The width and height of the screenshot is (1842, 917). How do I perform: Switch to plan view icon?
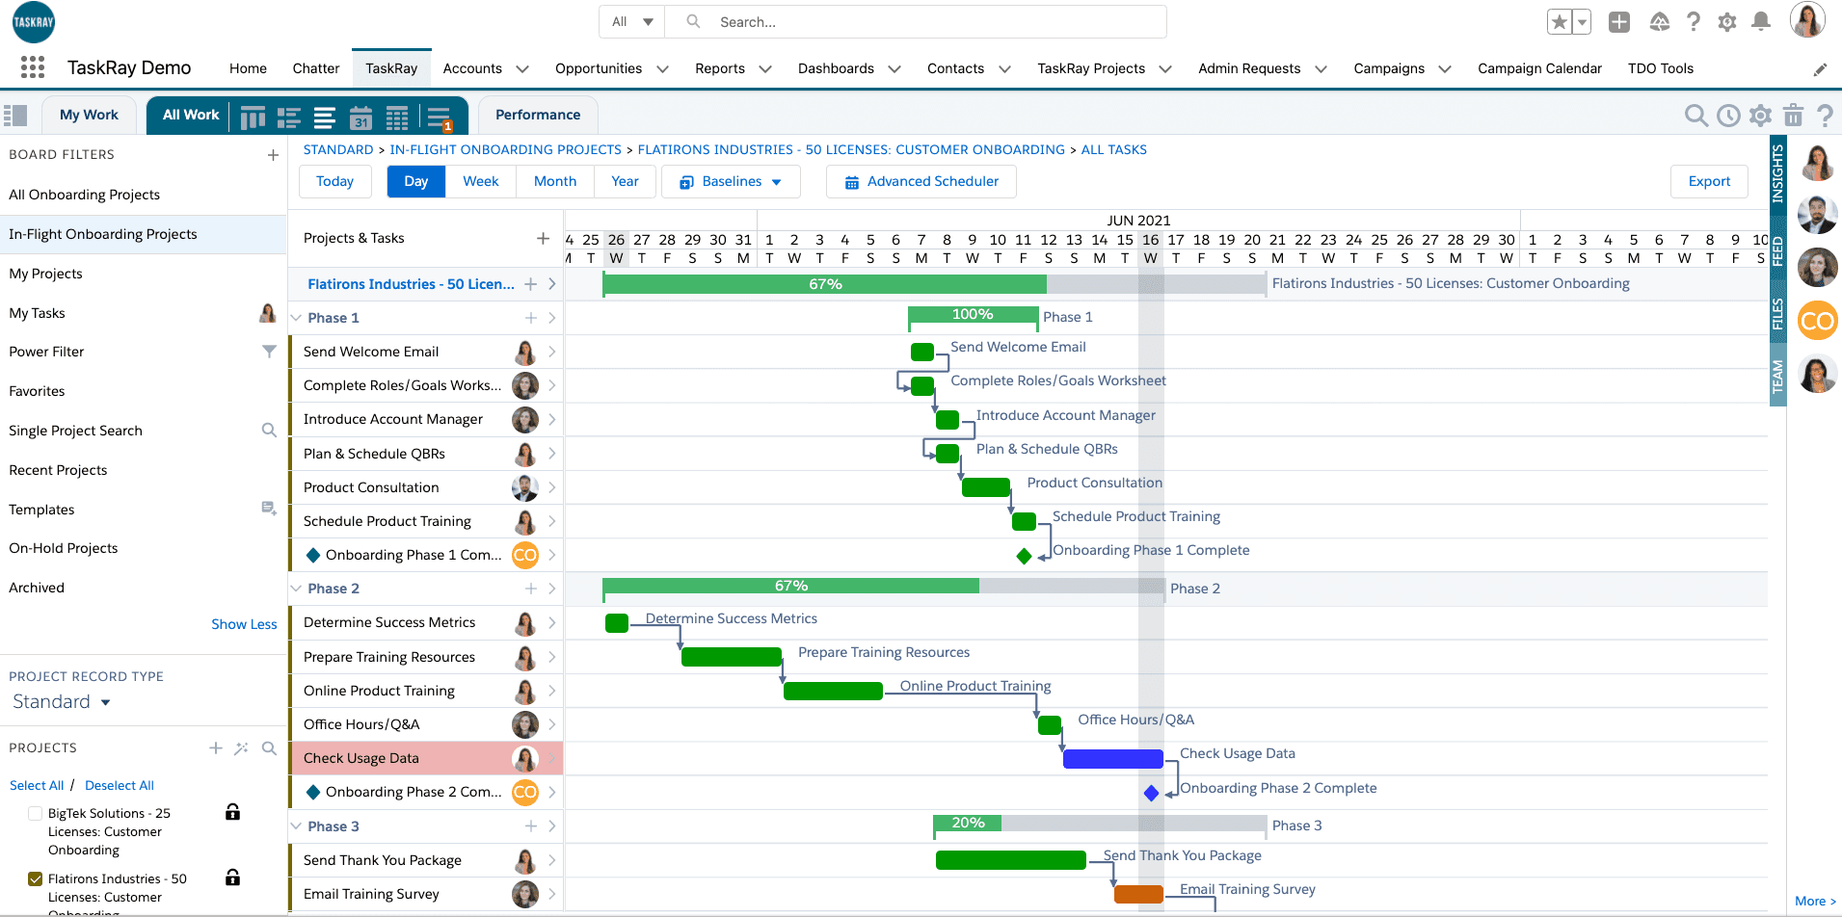[x=325, y=118]
